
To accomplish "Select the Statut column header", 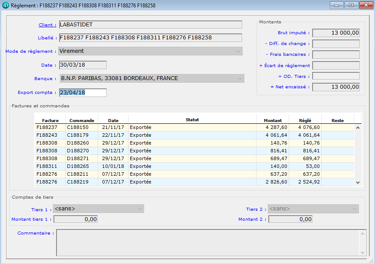I will (x=192, y=120).
